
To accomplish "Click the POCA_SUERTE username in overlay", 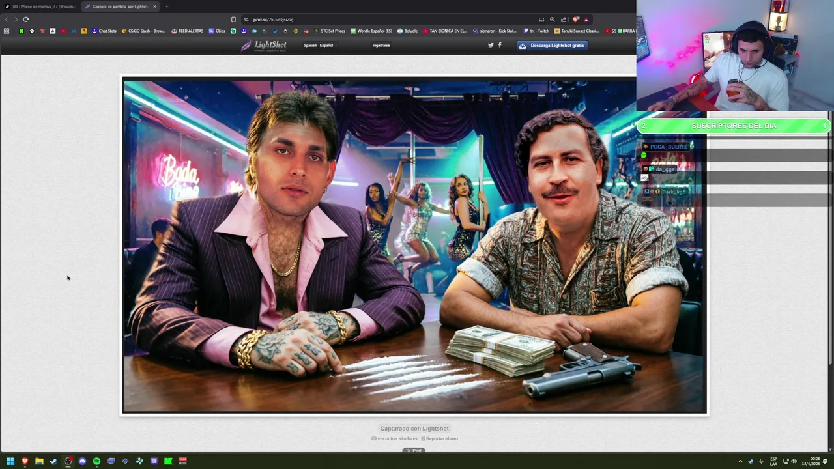I will [x=669, y=147].
